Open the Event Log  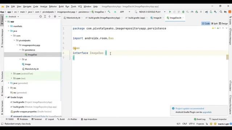200,119
